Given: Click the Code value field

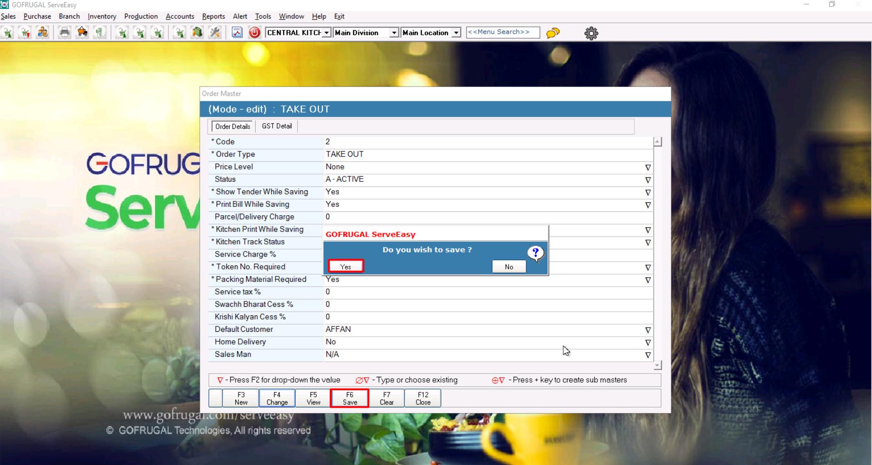Looking at the screenshot, I should point(488,142).
